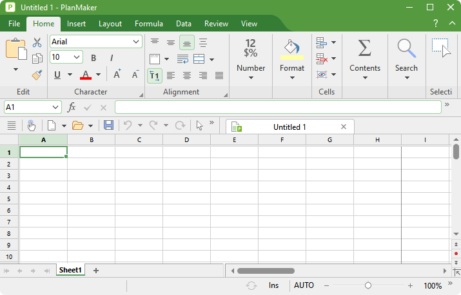Click the Sum Contents sigma icon
The height and width of the screenshot is (295, 461).
[364, 48]
